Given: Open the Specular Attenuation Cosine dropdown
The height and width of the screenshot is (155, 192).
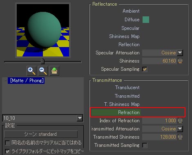Looking at the screenshot, I should point(180,53).
